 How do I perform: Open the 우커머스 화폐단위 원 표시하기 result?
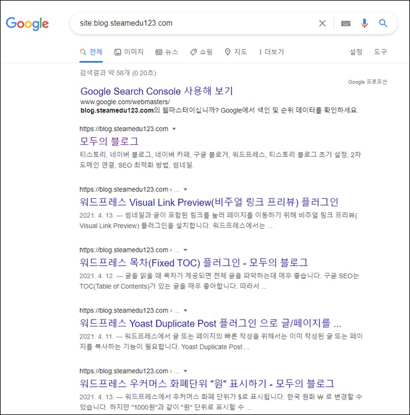click(207, 383)
